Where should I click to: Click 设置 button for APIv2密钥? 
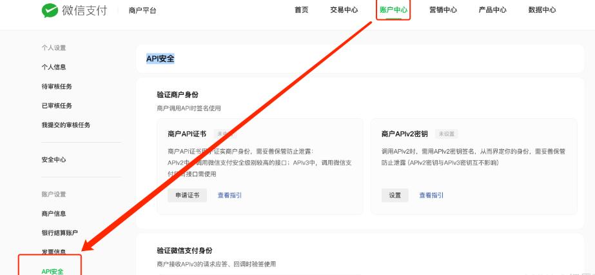coord(395,195)
